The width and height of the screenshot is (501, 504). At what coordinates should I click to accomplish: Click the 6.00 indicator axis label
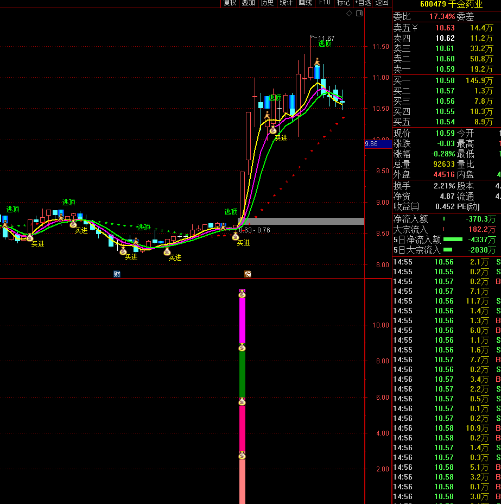[x=383, y=398]
